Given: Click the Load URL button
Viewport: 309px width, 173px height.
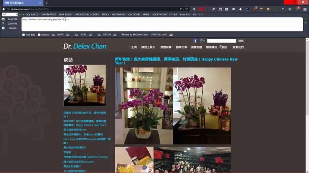Looking at the screenshot, I should tap(13, 19).
